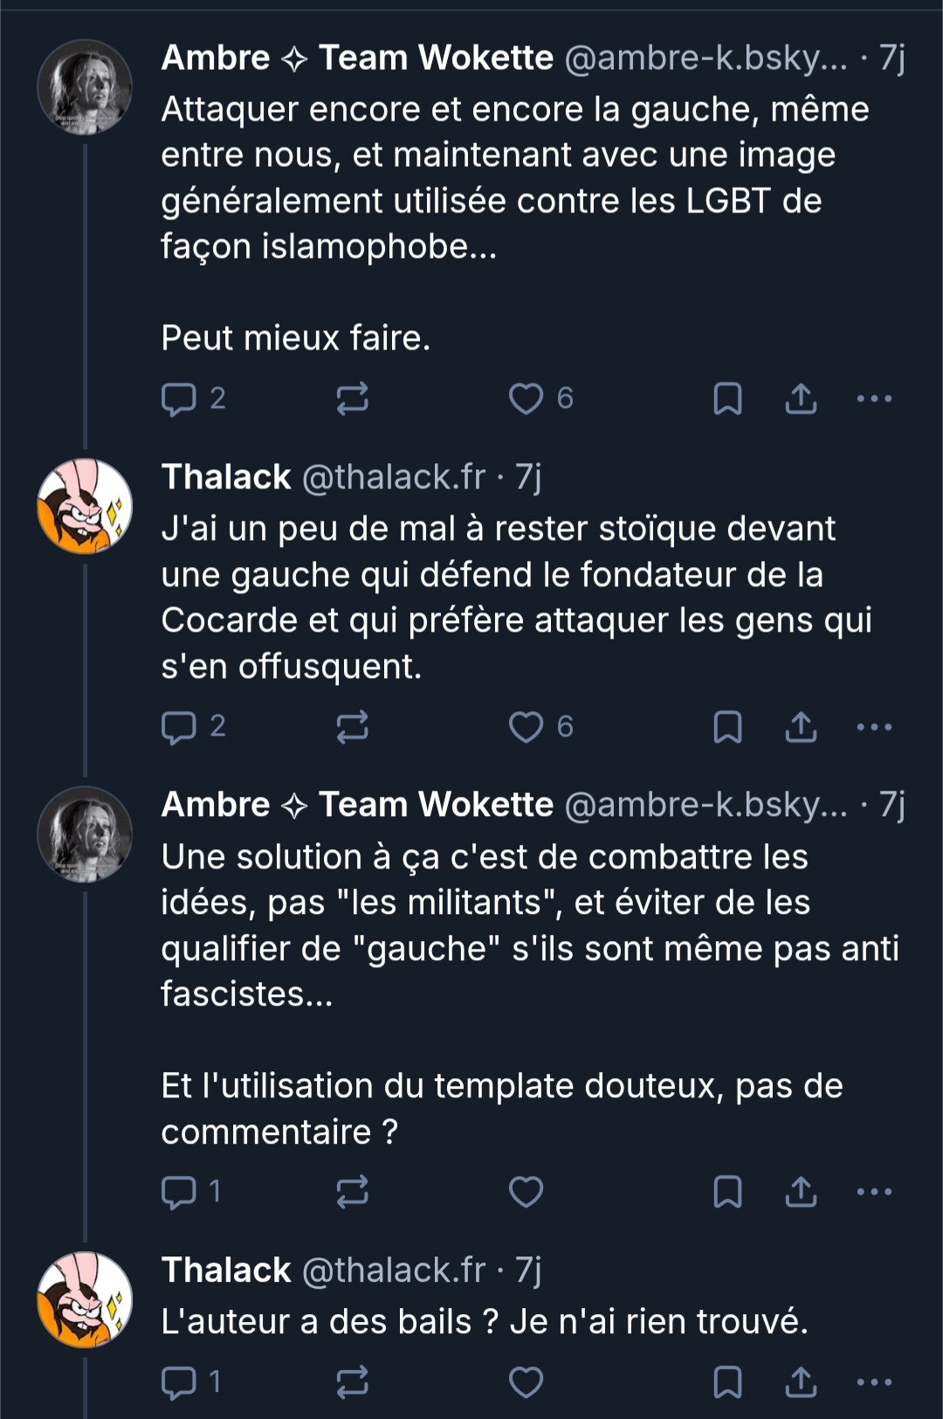Like Ambre's post about combatting ideas
943x1419 pixels.
pyautogui.click(x=526, y=1192)
